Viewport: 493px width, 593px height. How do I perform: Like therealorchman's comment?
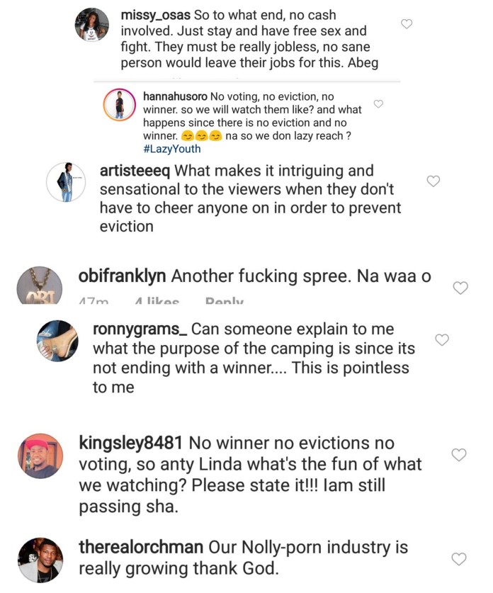tap(459, 559)
